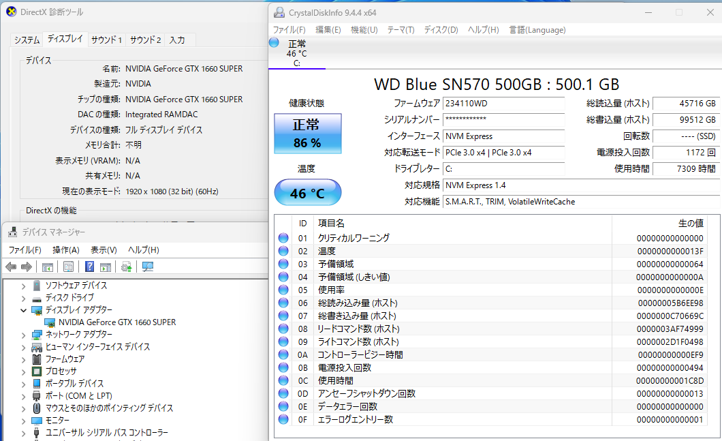Expand ポート (COM と LPT) node
This screenshot has height=441, width=722.
[23, 396]
